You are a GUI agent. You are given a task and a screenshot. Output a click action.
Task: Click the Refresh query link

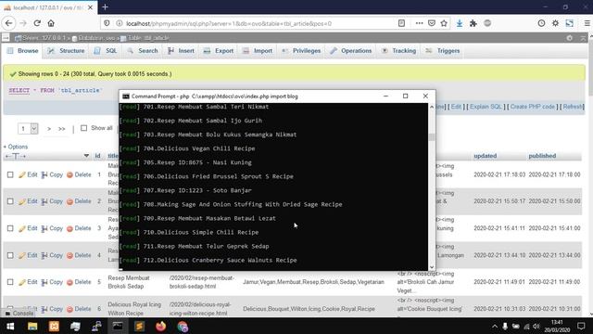pos(573,107)
